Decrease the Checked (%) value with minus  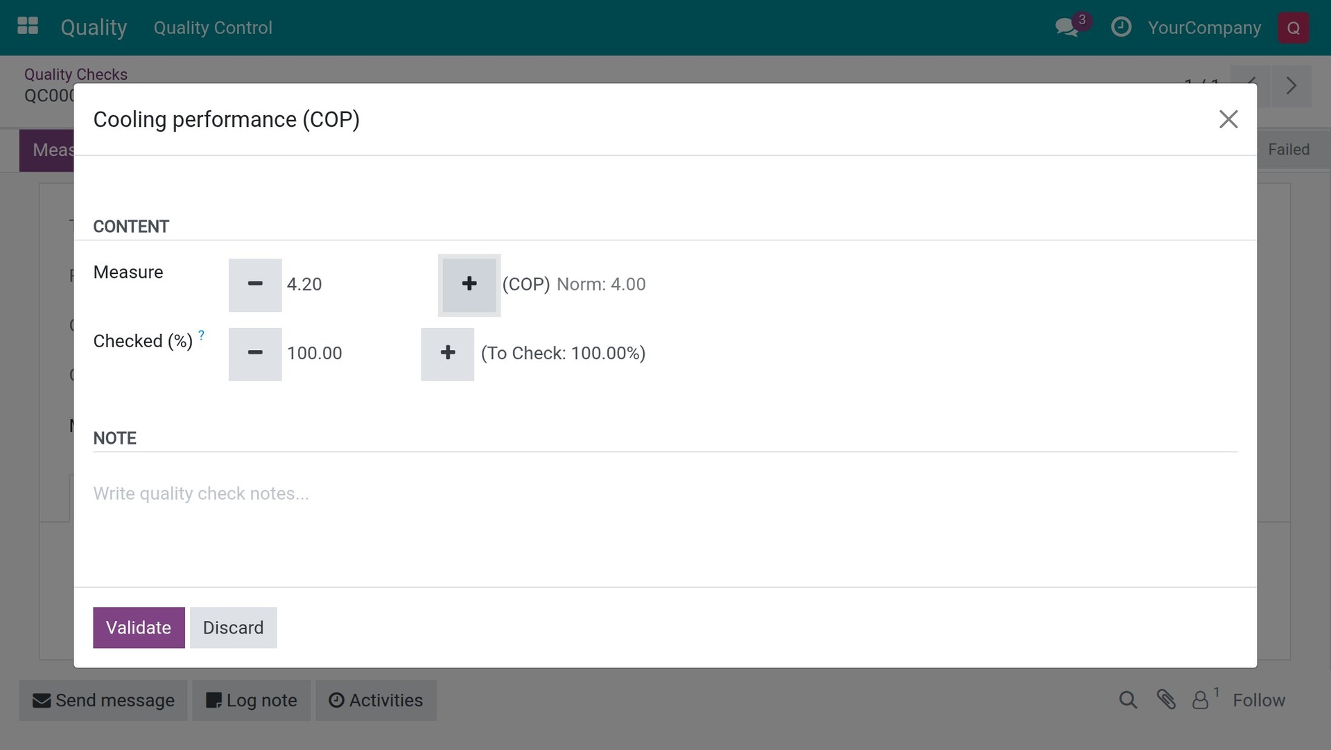(255, 354)
